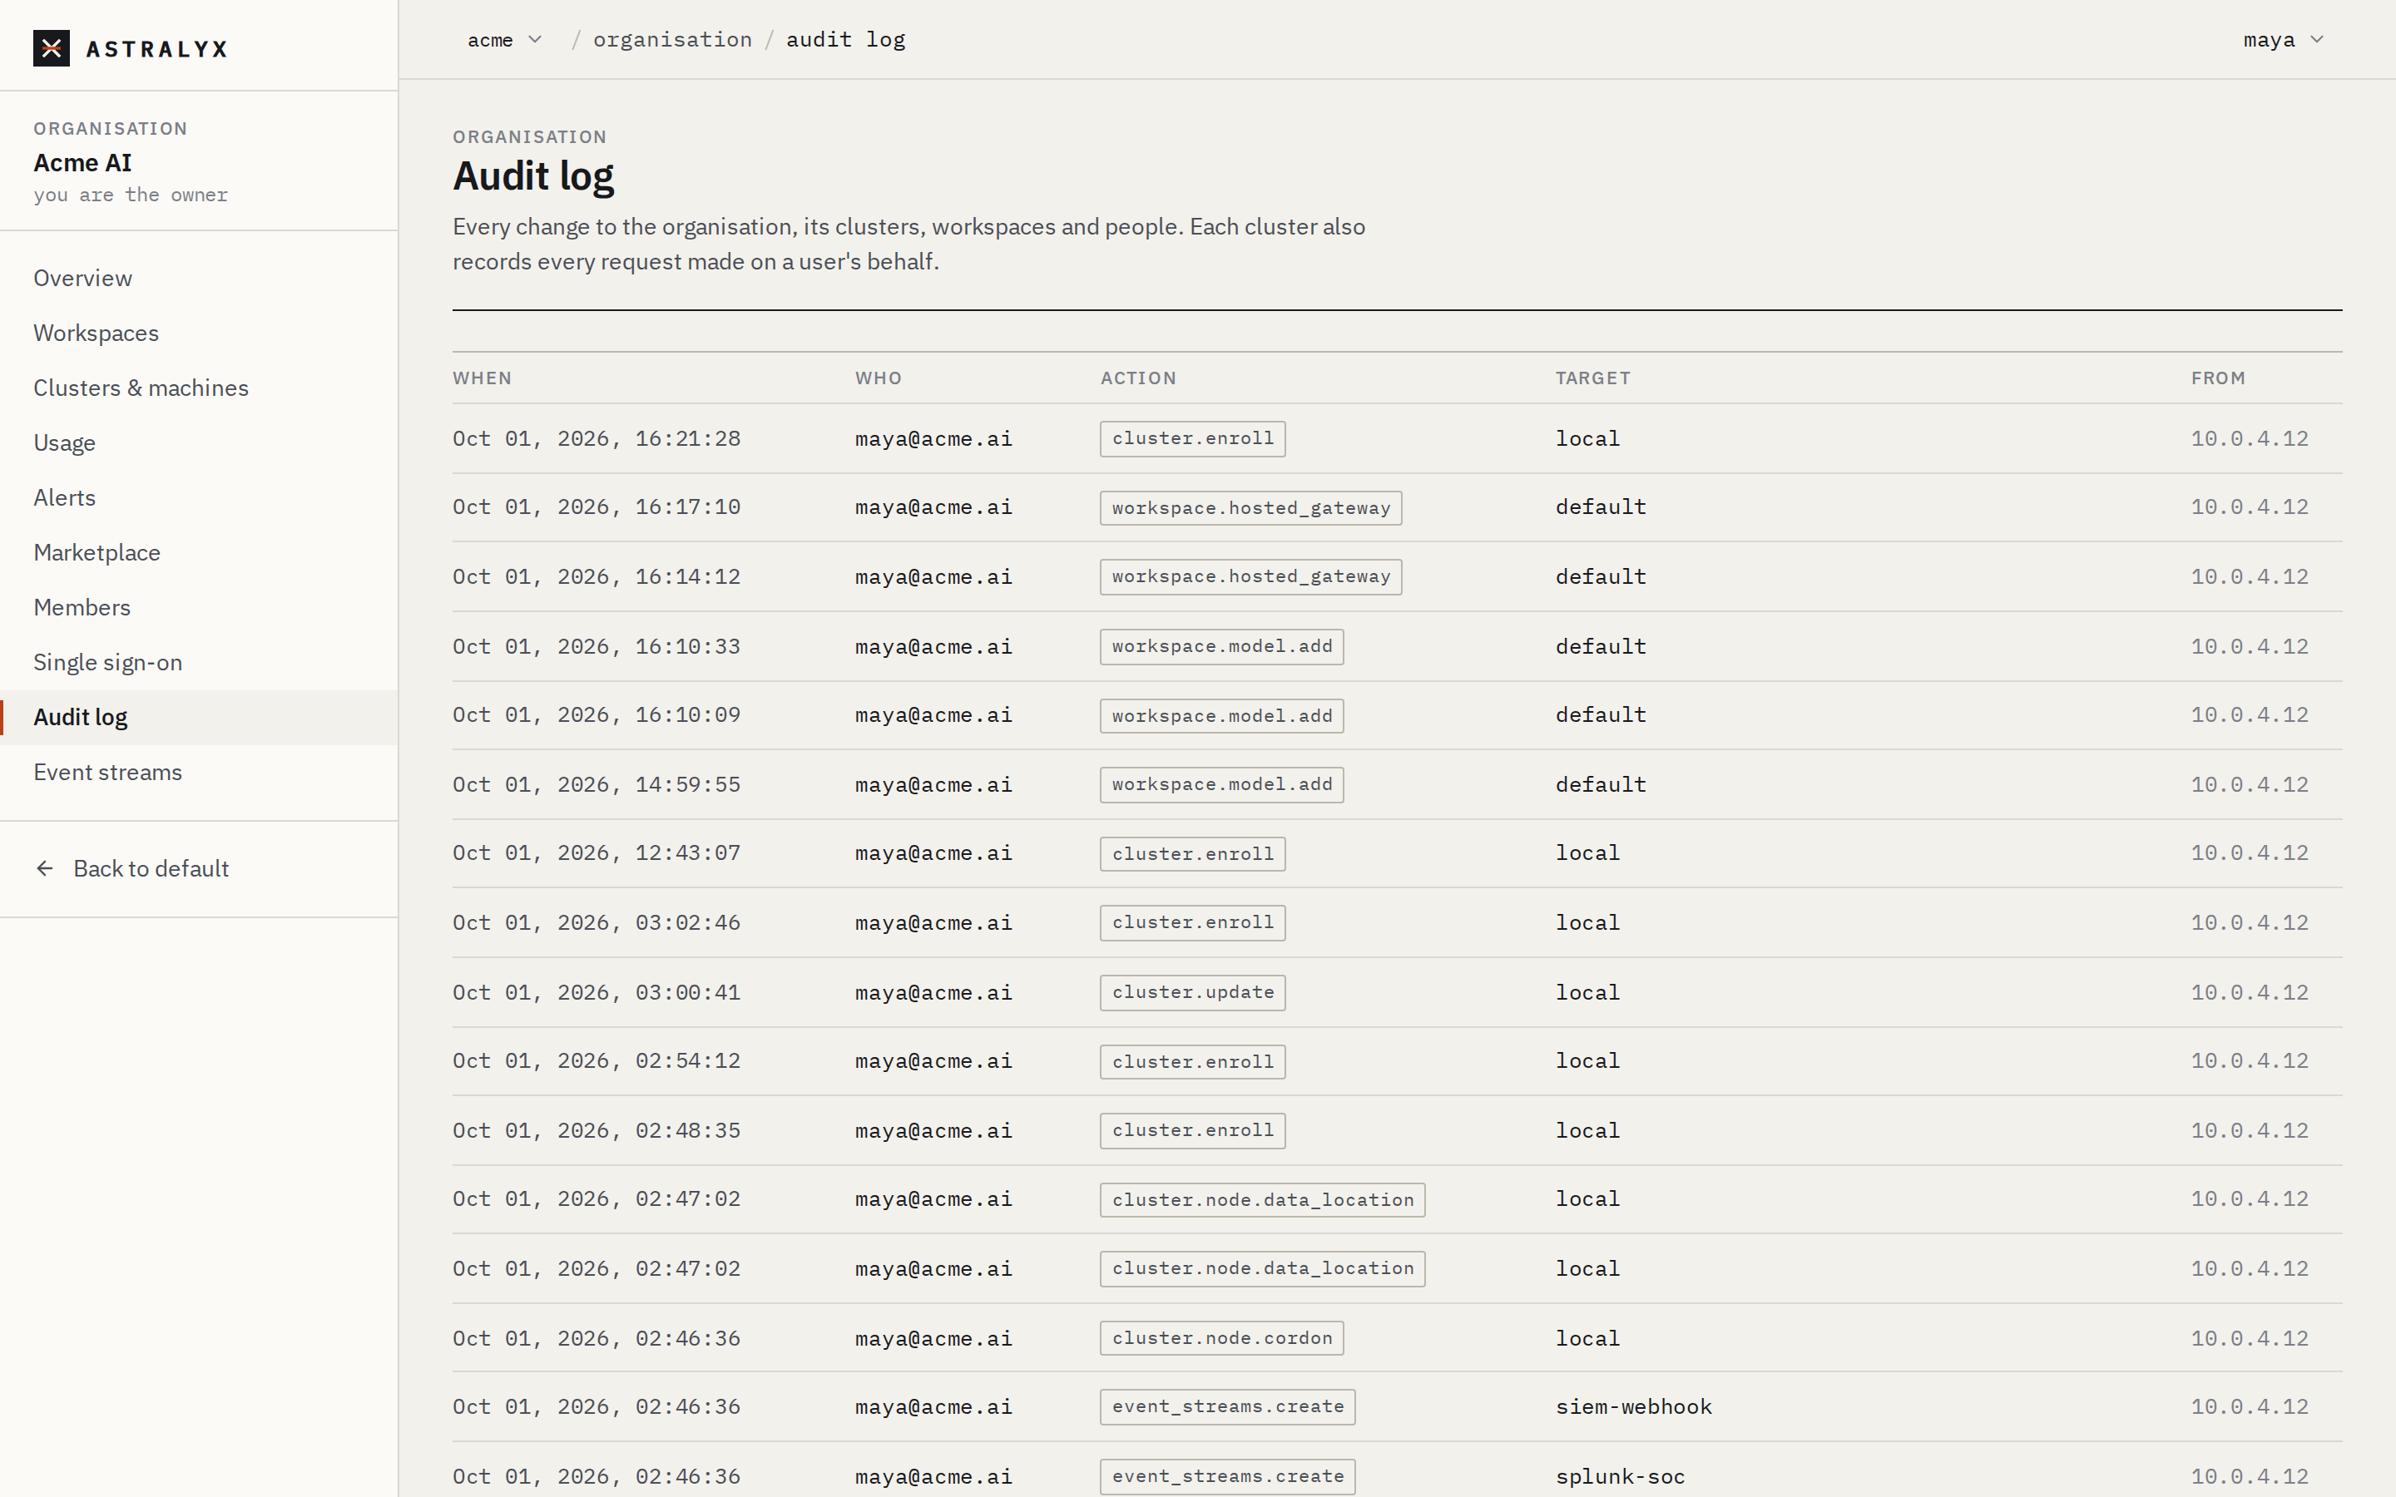
Task: Click local target in 03:00:41 row
Action: pyautogui.click(x=1587, y=992)
